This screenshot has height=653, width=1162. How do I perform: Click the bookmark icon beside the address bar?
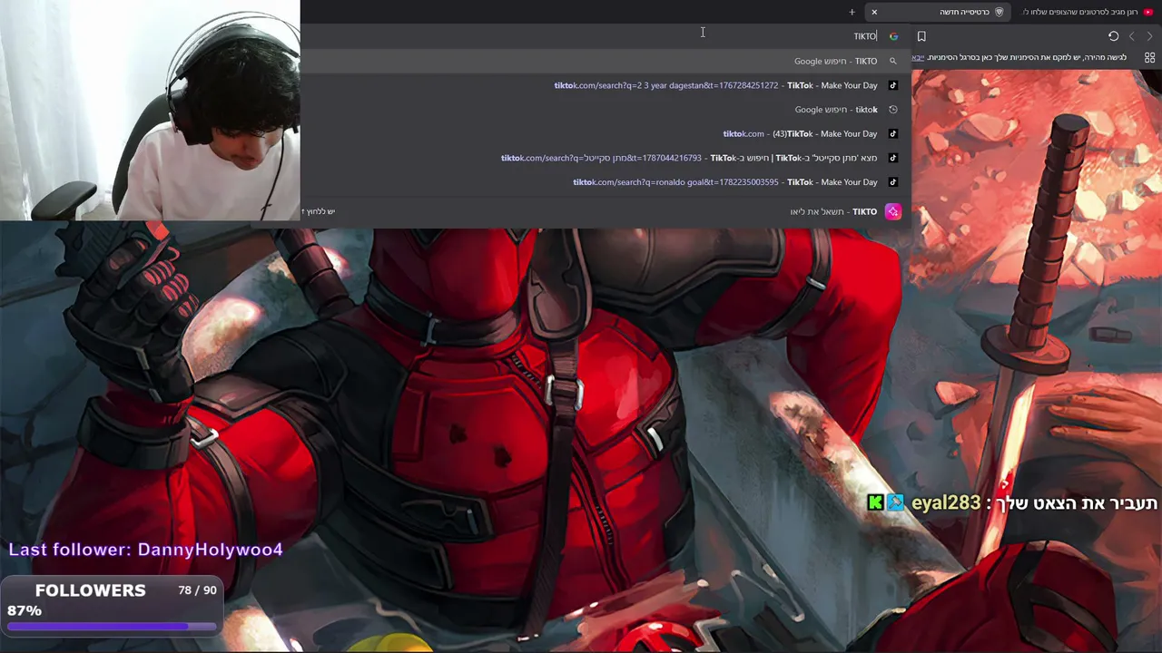(x=921, y=36)
